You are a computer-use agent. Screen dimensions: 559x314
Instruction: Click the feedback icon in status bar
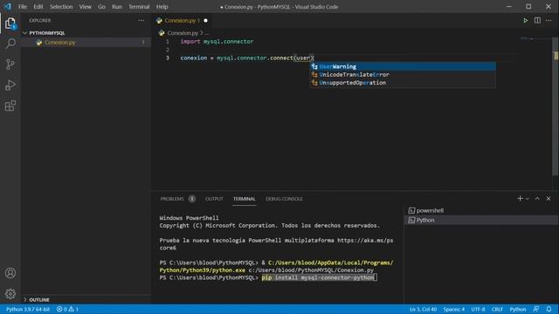tap(536, 309)
